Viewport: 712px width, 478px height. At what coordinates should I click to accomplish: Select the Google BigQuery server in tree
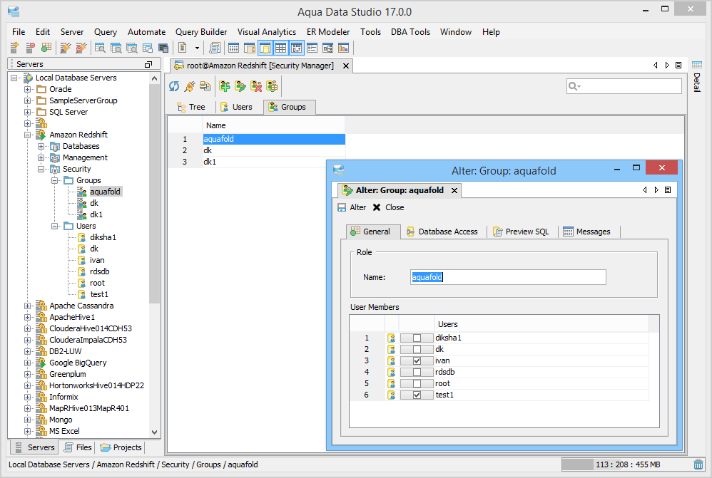click(78, 363)
